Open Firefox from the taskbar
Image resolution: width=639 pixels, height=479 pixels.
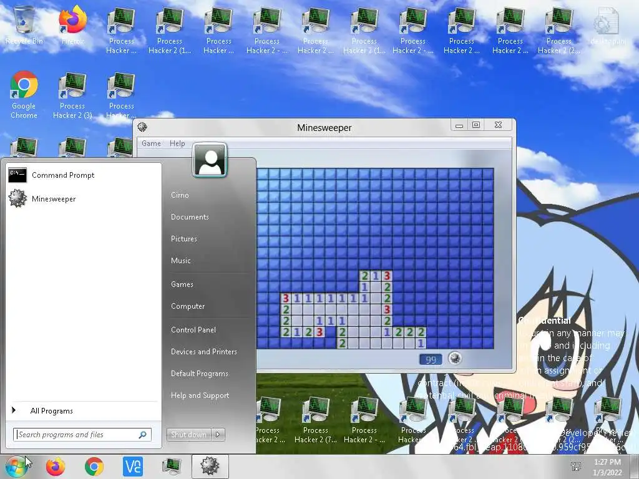56,467
